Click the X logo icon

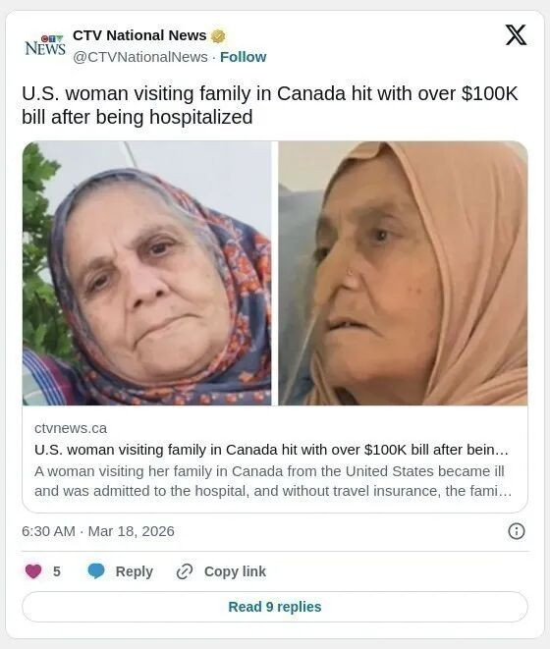[x=516, y=34]
